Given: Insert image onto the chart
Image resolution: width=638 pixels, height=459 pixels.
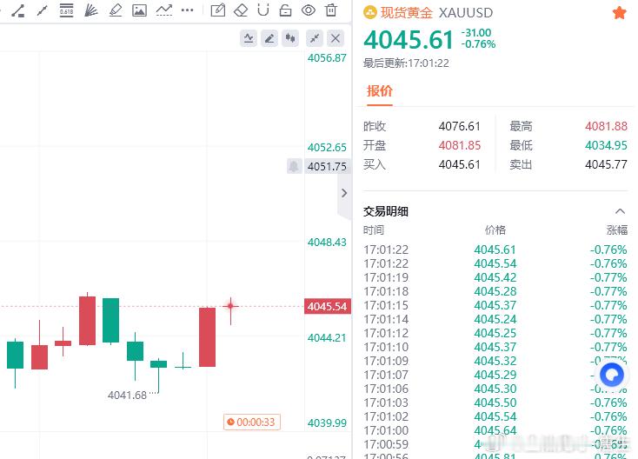Looking at the screenshot, I should 139,10.
